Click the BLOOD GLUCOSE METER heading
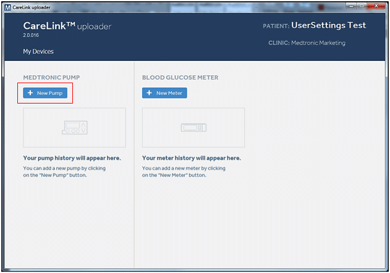390x273 pixels. (180, 78)
